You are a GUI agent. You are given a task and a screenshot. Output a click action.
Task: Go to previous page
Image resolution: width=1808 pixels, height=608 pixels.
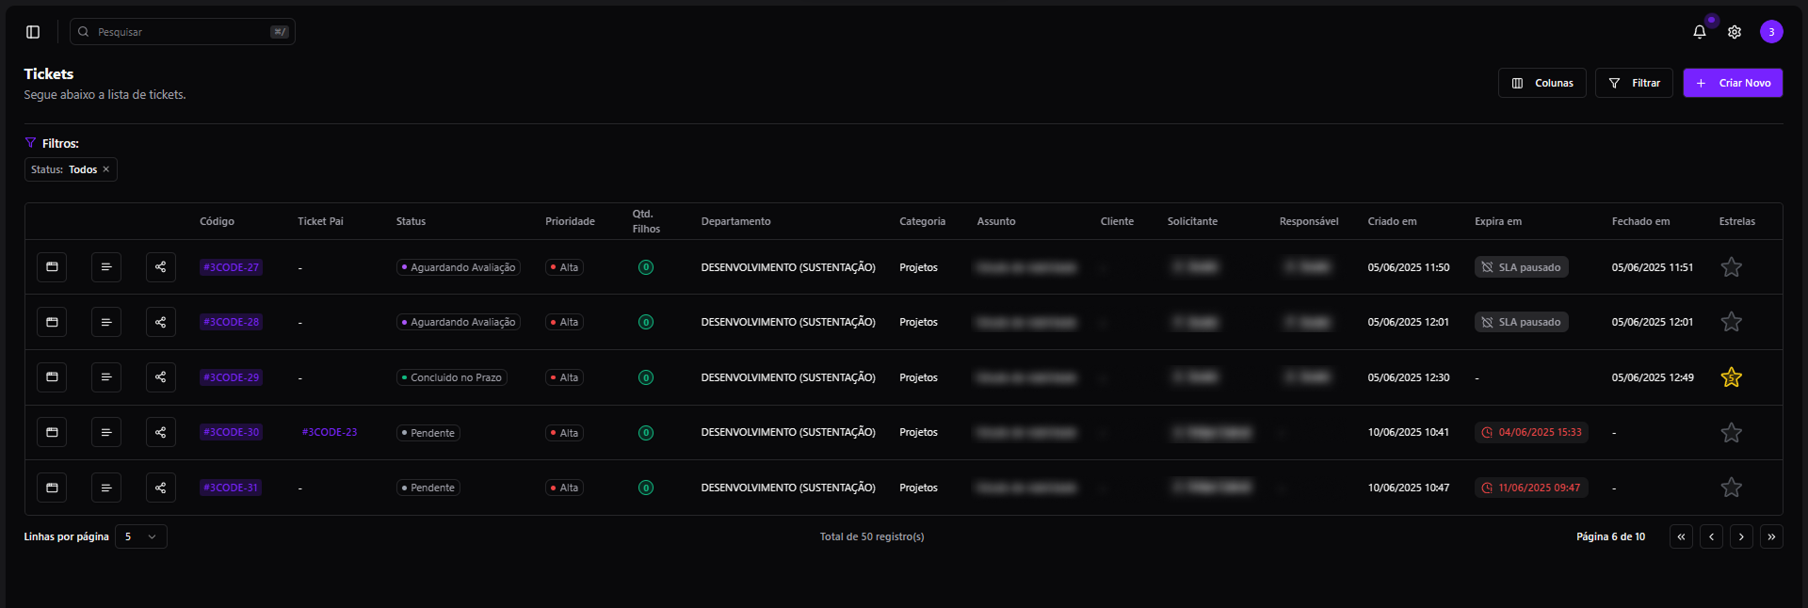pos(1711,536)
